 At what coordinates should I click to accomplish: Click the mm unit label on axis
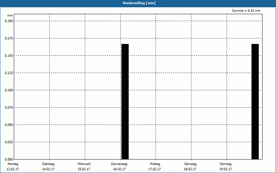coord(10,16)
